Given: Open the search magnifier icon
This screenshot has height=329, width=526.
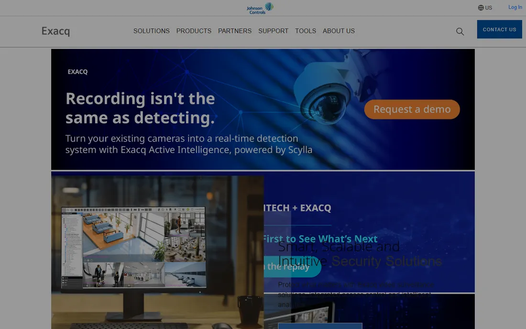Looking at the screenshot, I should tap(460, 32).
